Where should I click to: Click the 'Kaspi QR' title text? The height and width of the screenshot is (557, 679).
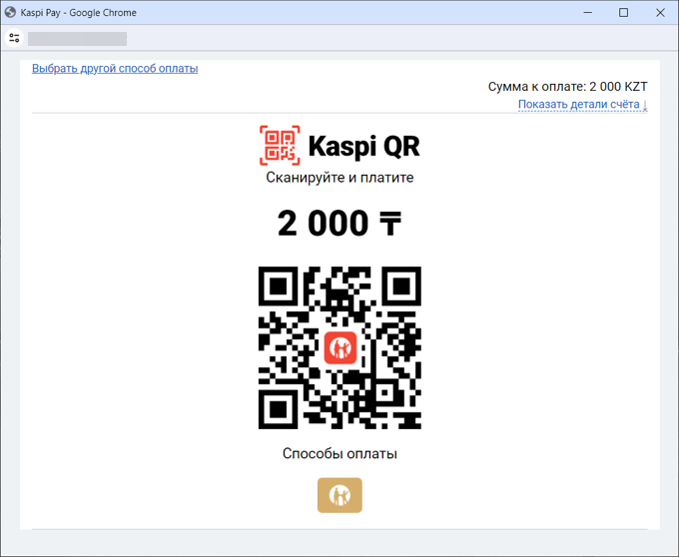pos(363,147)
